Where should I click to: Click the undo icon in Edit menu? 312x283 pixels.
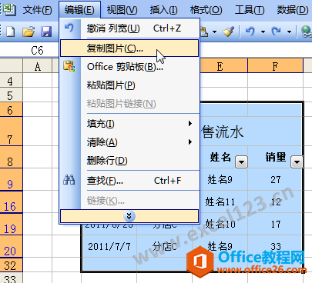[69, 27]
